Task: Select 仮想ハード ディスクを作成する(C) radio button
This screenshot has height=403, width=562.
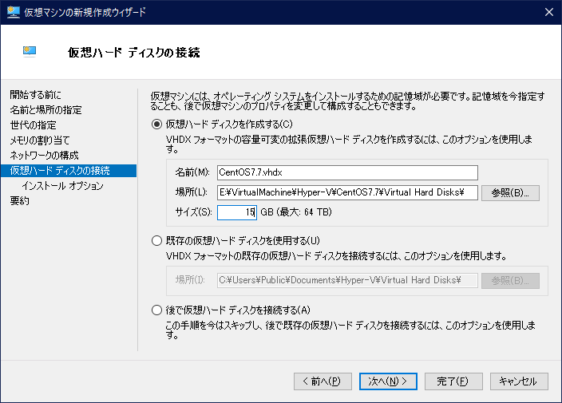Action: point(156,124)
